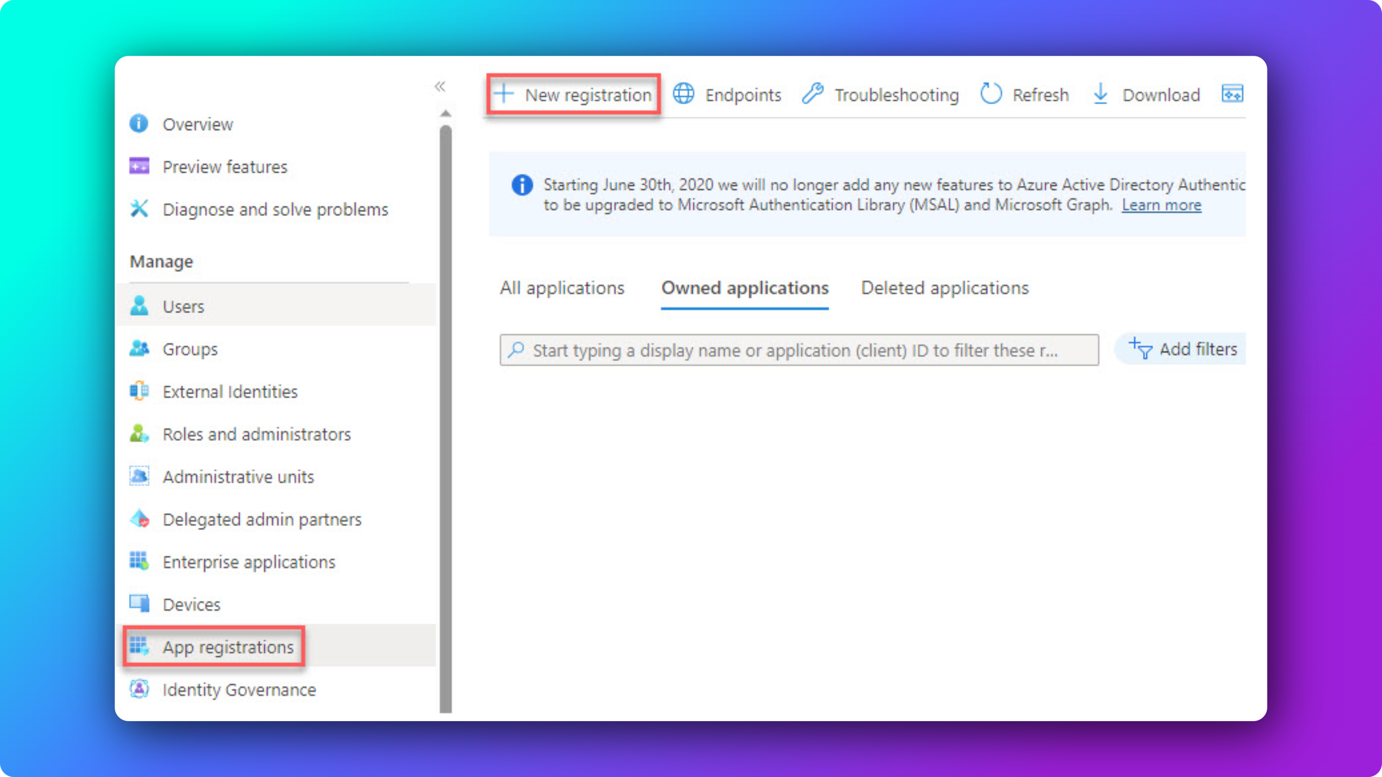
Task: Go to Users in Manage section
Action: tap(276, 306)
